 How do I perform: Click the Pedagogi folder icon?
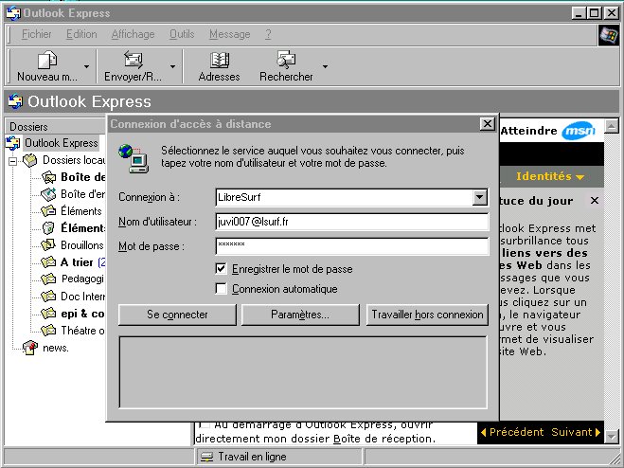click(x=48, y=279)
